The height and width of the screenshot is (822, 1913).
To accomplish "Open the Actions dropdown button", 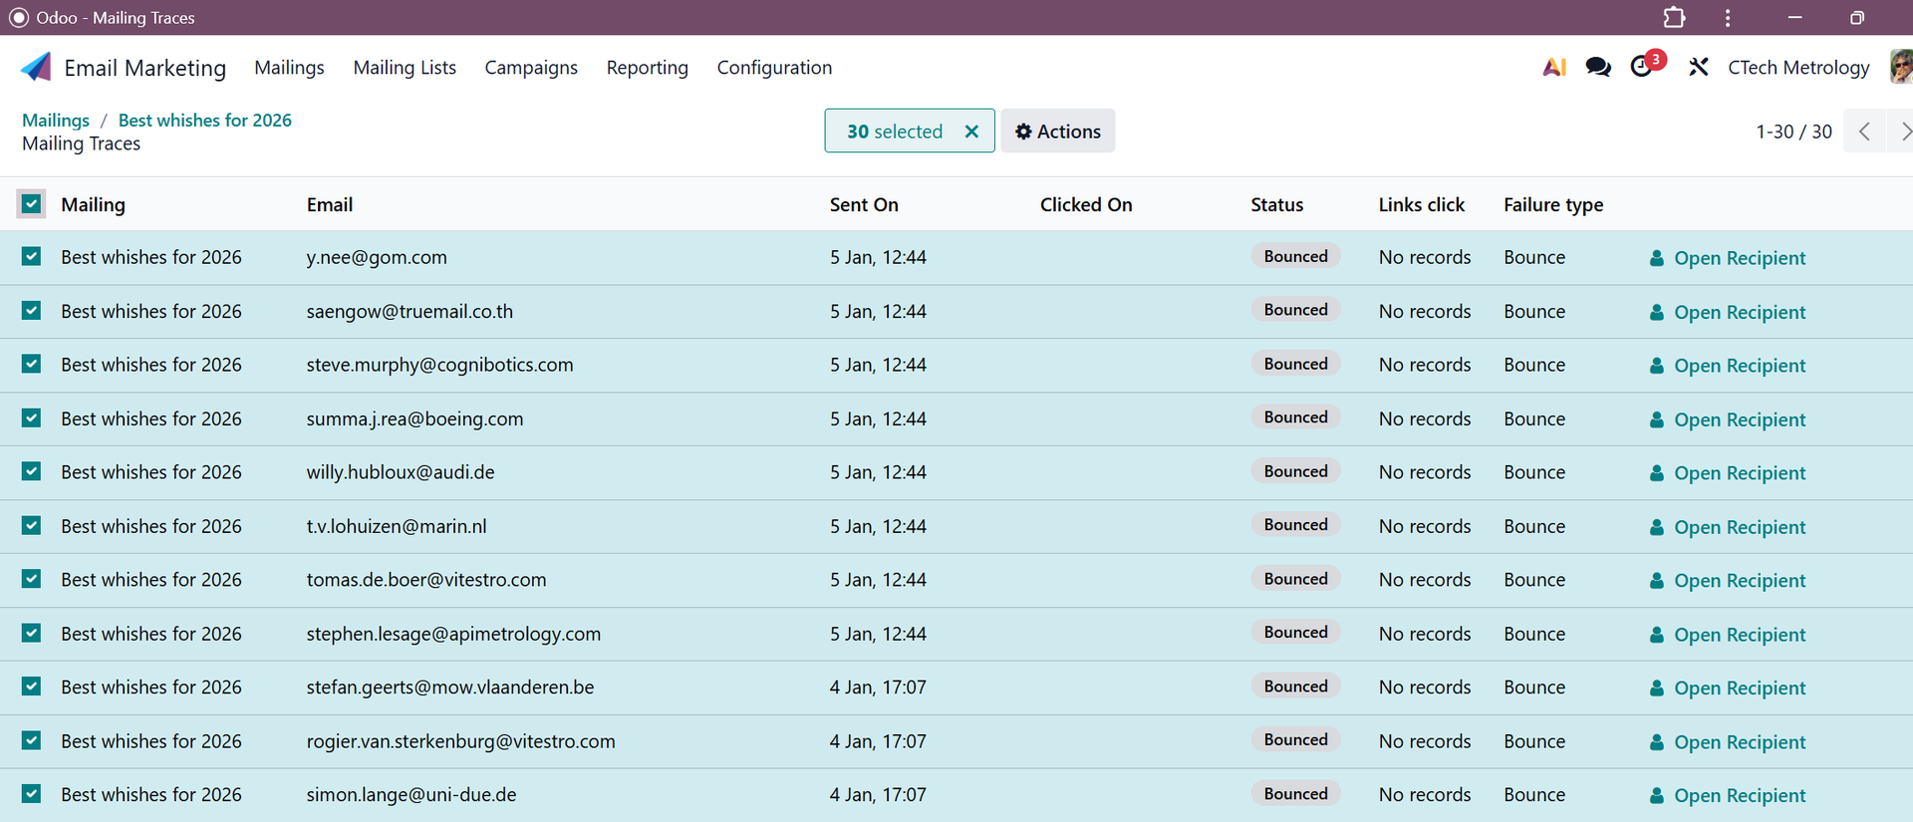I will 1057,132.
